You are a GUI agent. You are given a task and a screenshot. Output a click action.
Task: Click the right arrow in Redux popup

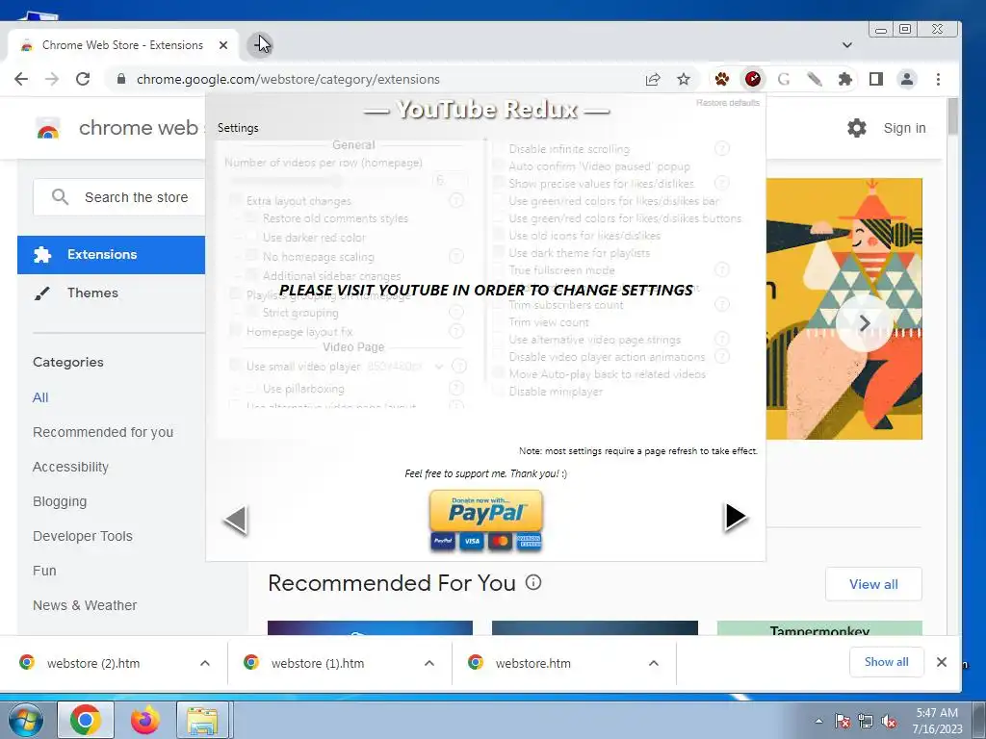pos(735,517)
